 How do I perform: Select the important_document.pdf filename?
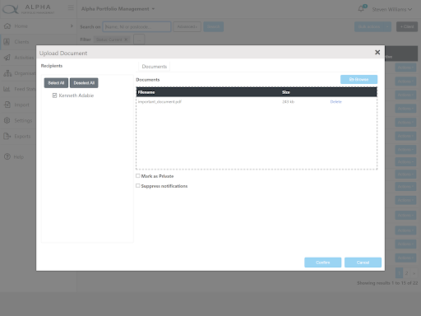click(x=160, y=102)
